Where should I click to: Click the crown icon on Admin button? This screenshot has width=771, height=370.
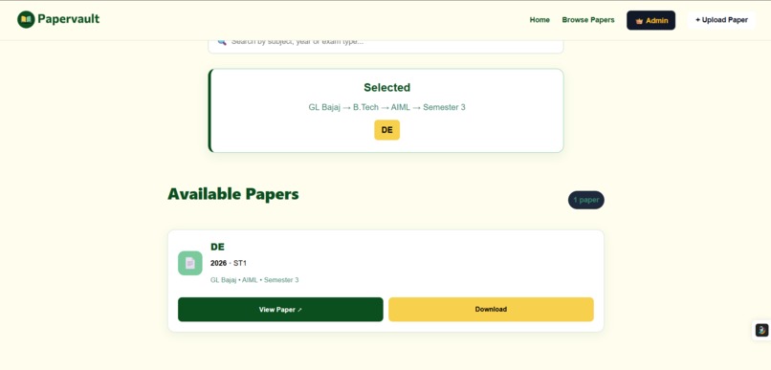pyautogui.click(x=639, y=21)
